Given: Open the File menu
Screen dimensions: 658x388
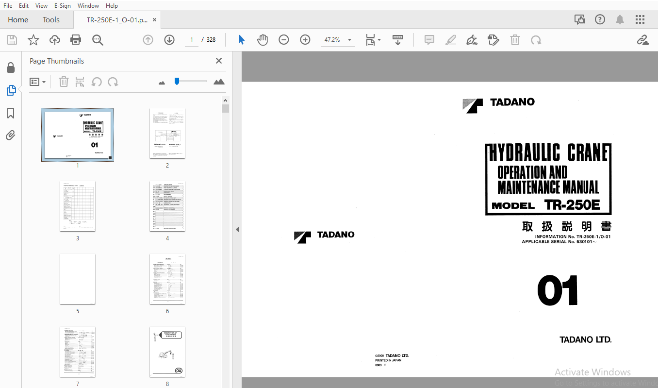Looking at the screenshot, I should coord(8,5).
